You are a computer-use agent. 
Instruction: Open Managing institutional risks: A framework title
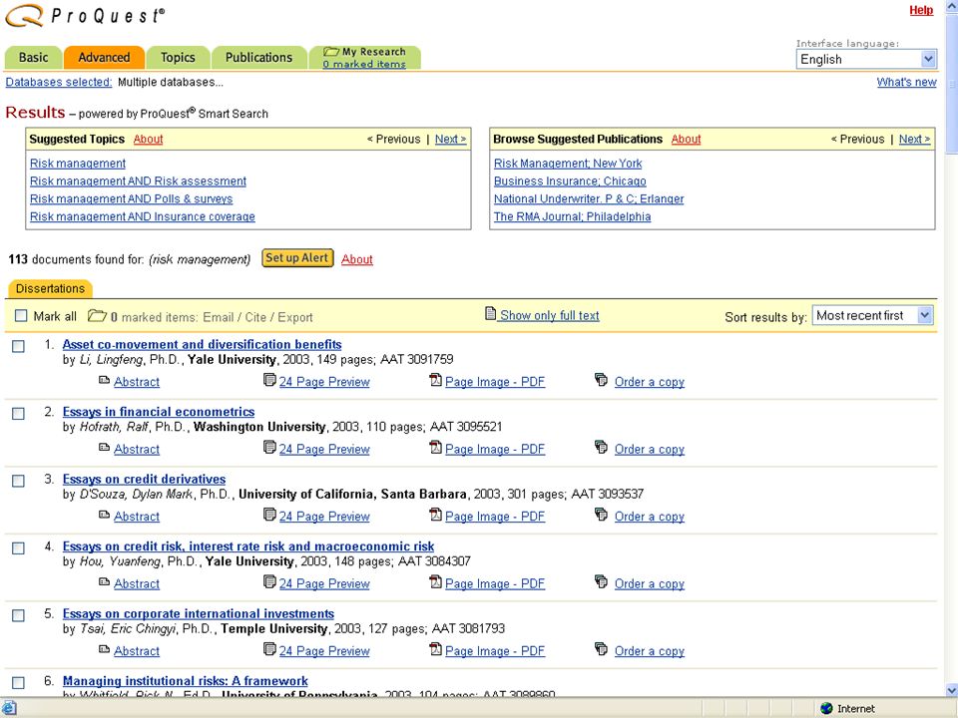pos(186,681)
